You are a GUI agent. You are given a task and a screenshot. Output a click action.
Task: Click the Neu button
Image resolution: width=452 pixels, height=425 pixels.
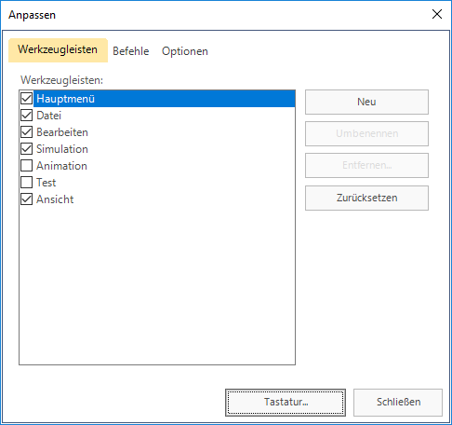366,102
